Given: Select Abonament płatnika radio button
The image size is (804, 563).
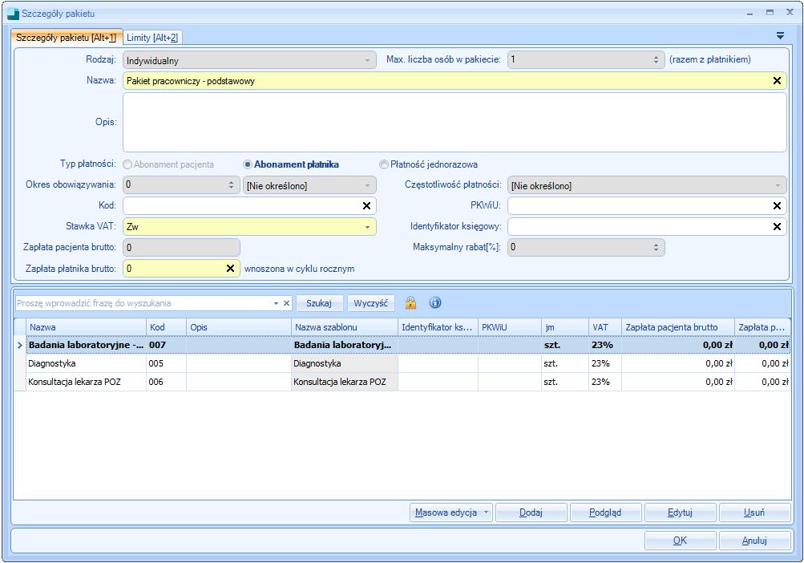Looking at the screenshot, I should click(x=248, y=164).
